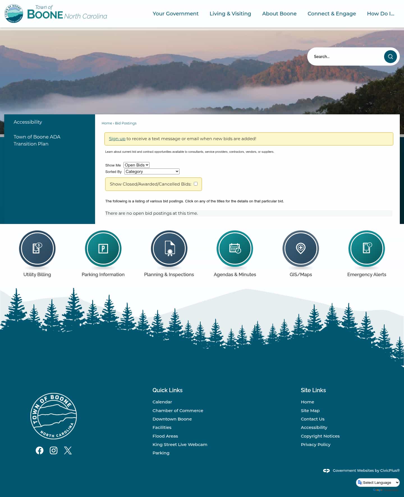
Task: Open the Utility Billing circle icon
Action: tap(37, 248)
